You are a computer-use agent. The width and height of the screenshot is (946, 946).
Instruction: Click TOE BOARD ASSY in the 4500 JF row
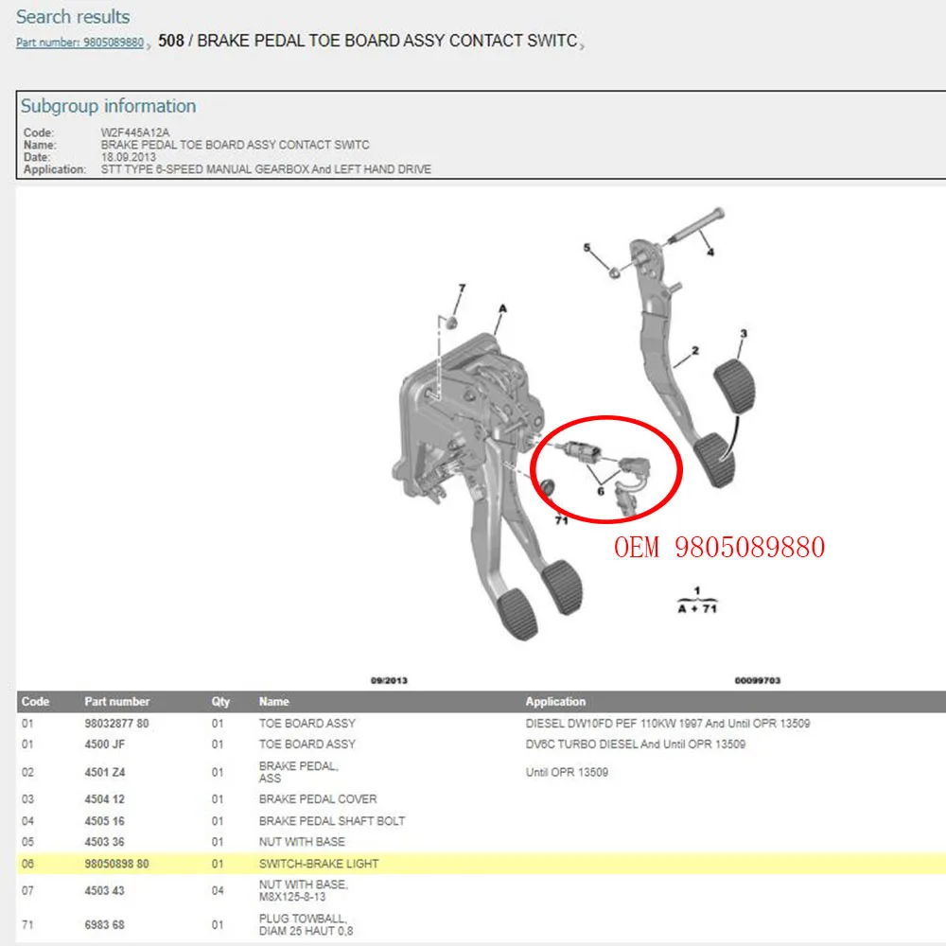(x=307, y=745)
